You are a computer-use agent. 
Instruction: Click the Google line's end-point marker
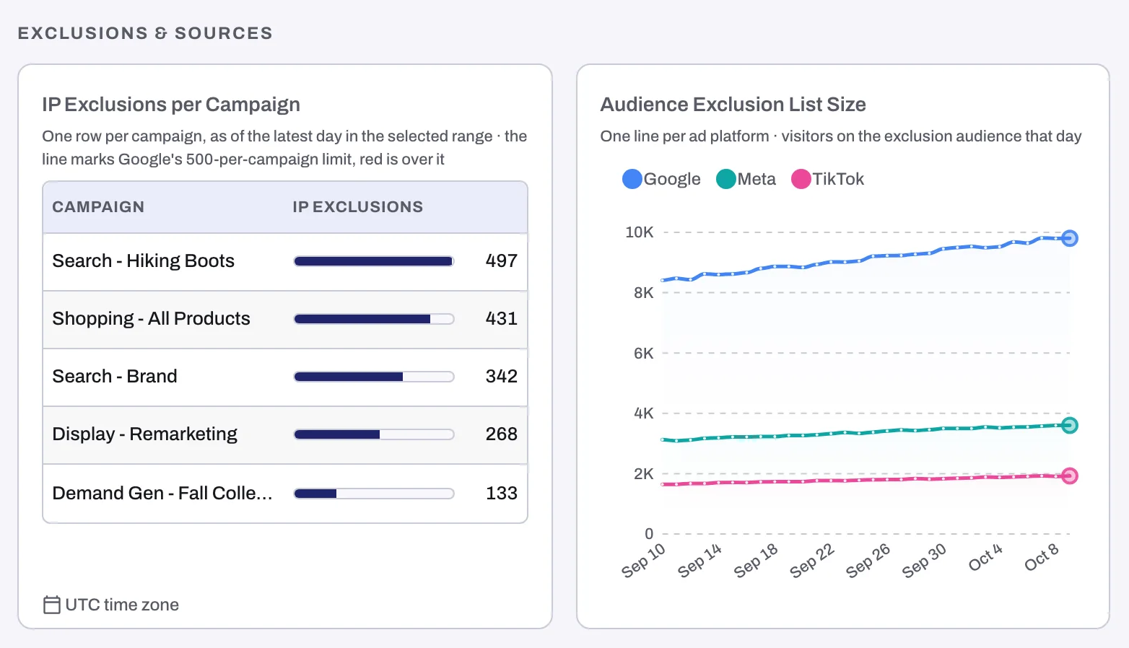tap(1070, 238)
